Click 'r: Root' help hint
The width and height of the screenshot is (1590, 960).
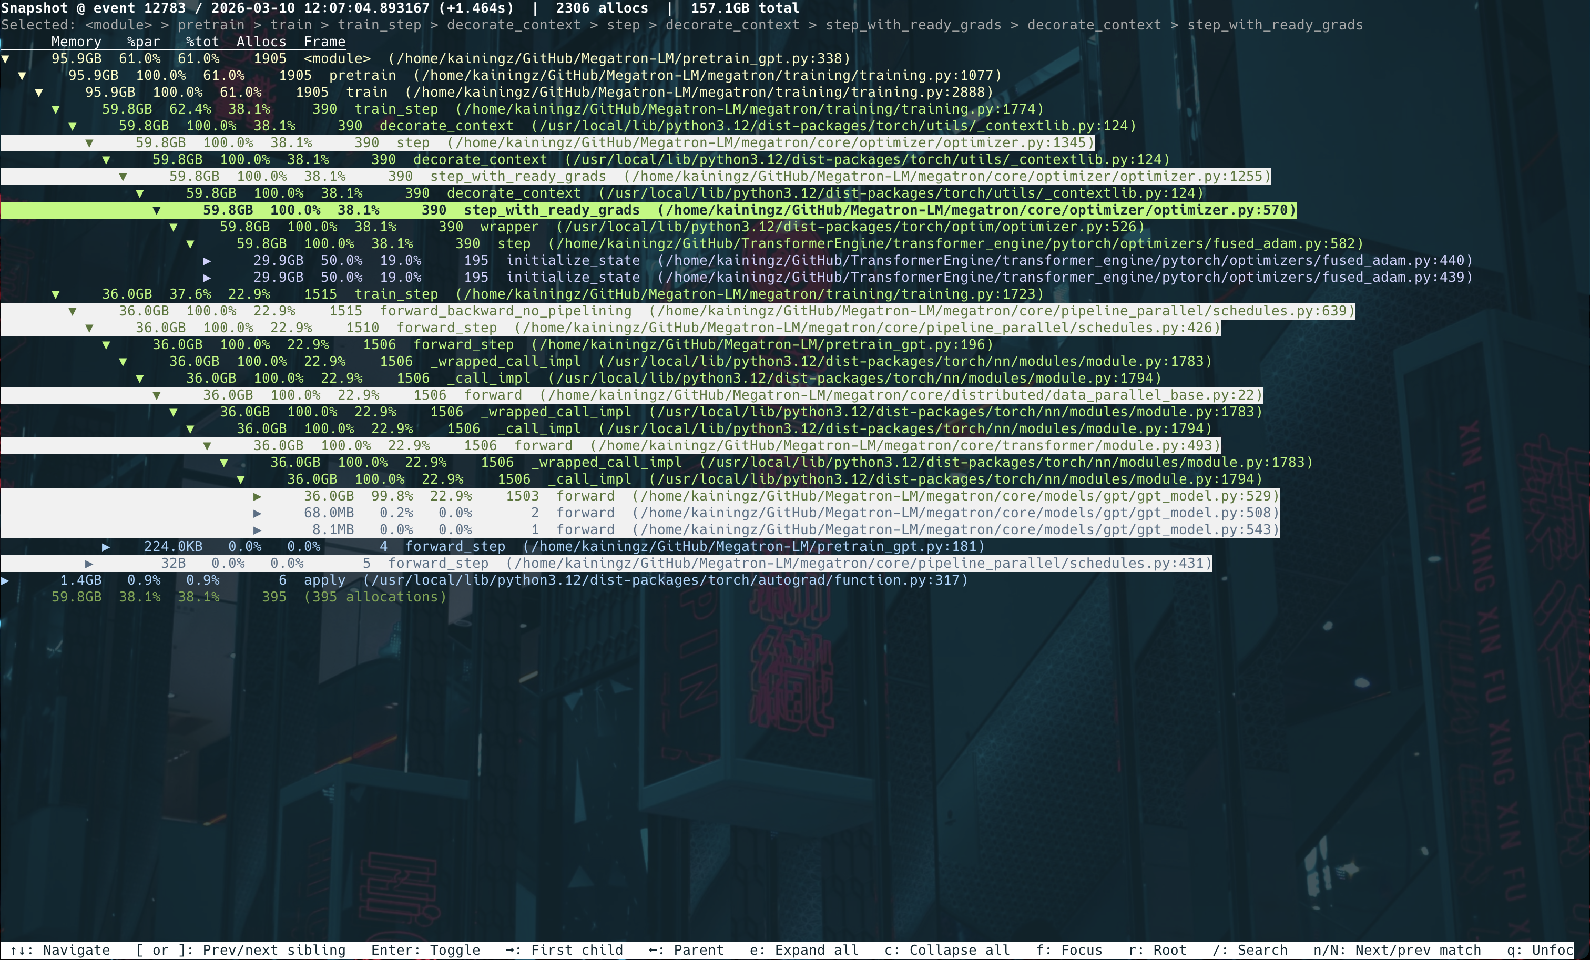tap(1158, 951)
